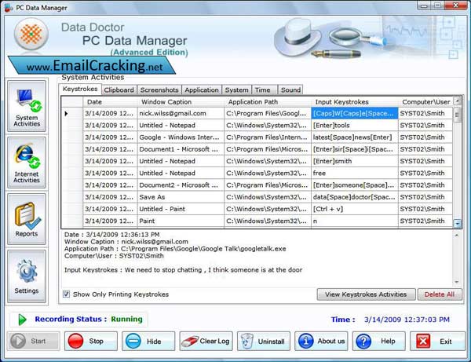471x362 pixels.
Task: Select the Document1 - Microsoft row caption
Action: 181,149
